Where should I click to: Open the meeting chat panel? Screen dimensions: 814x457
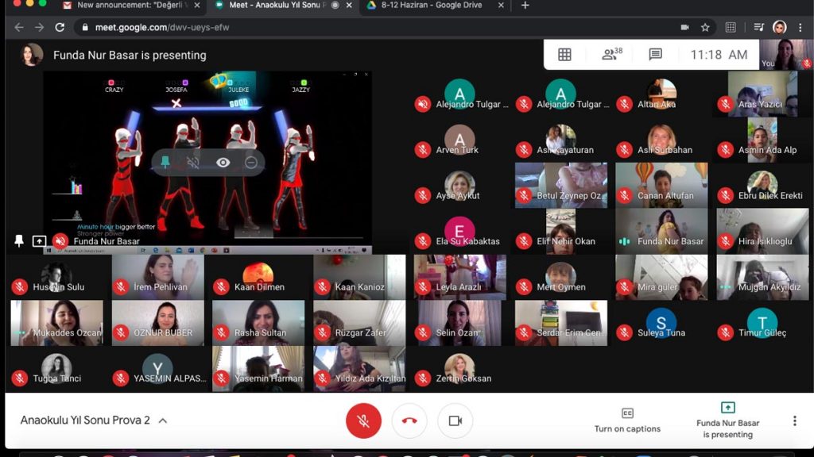click(x=655, y=55)
